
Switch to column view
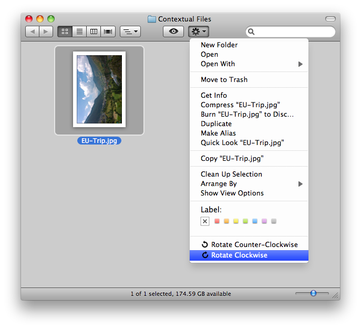[x=94, y=32]
